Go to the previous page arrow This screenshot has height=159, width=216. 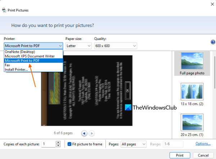[84, 133]
